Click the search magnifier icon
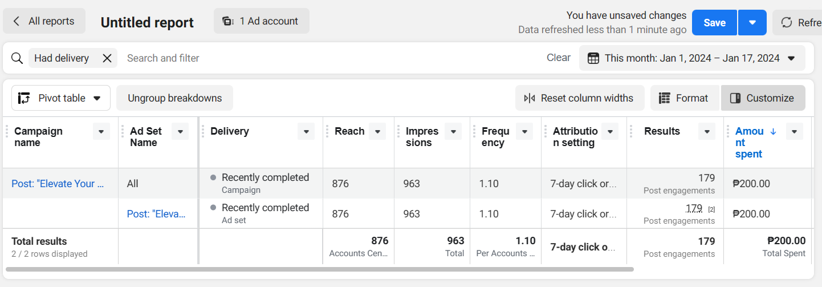The width and height of the screenshot is (822, 287). pos(17,58)
